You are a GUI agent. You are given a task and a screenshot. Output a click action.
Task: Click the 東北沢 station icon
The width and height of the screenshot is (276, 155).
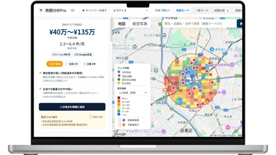126,58
